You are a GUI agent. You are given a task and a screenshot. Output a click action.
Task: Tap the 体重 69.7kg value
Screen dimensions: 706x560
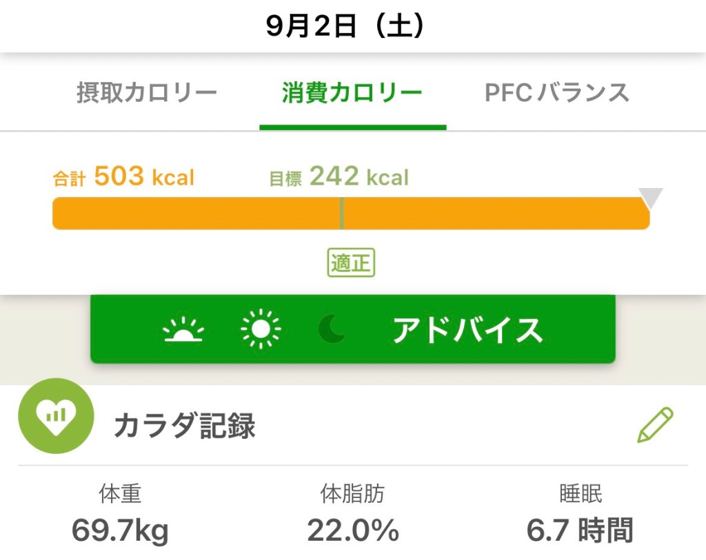(x=120, y=530)
